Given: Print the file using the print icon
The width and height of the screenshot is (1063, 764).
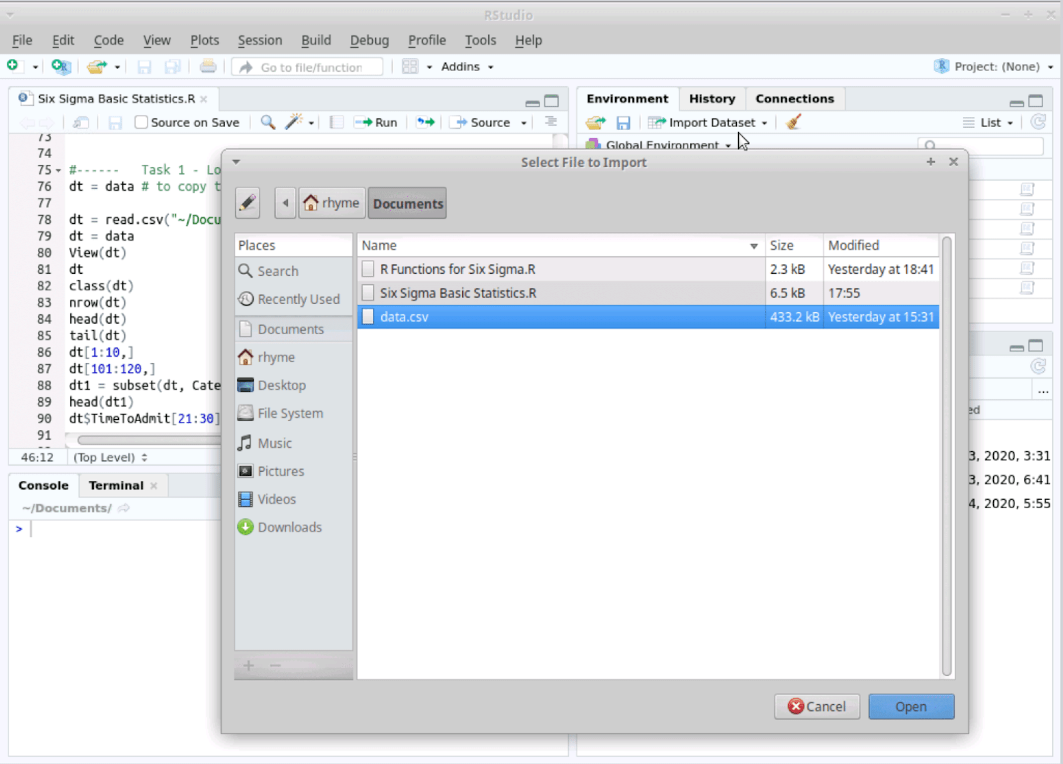Looking at the screenshot, I should (x=208, y=66).
